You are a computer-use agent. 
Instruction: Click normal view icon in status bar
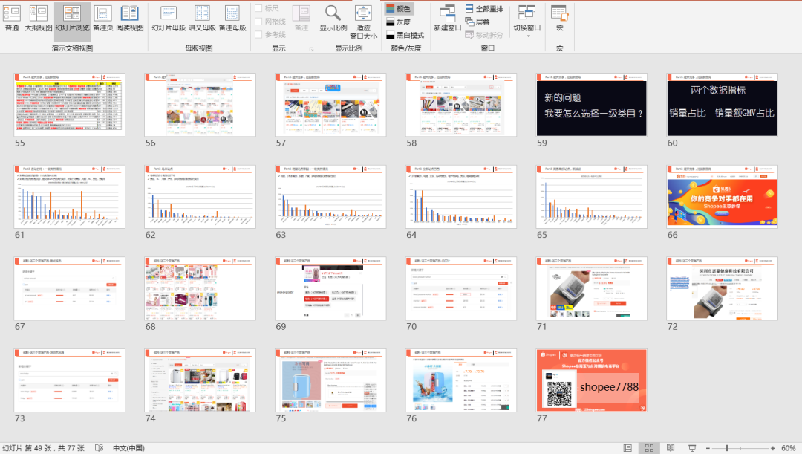[627, 448]
